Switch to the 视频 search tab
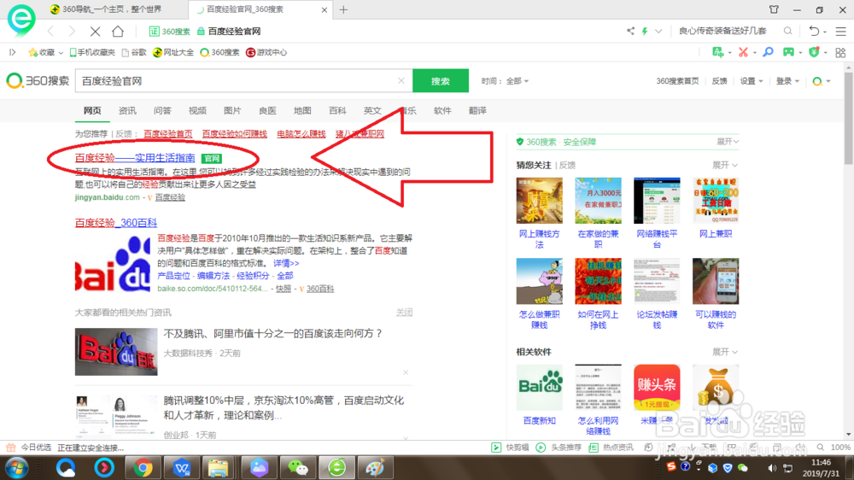 click(197, 110)
